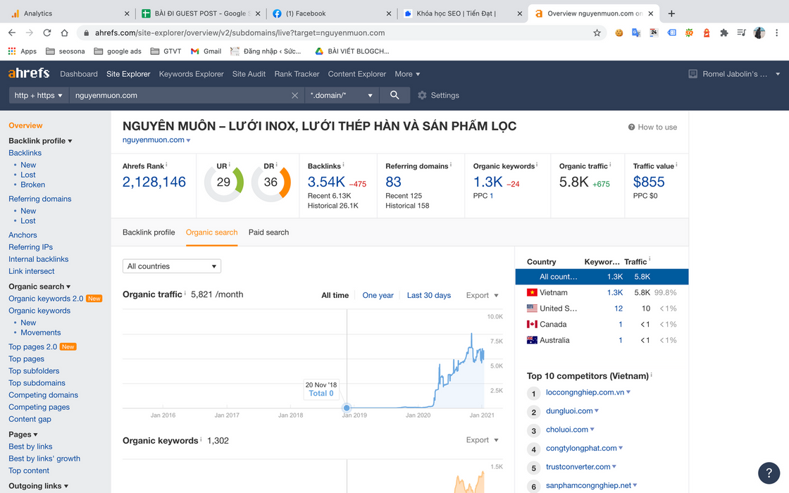Bookmark page with the star icon

point(597,32)
